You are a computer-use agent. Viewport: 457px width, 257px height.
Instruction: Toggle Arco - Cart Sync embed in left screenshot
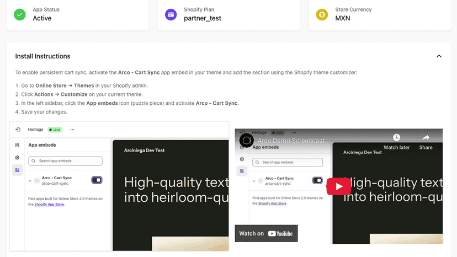click(x=97, y=180)
